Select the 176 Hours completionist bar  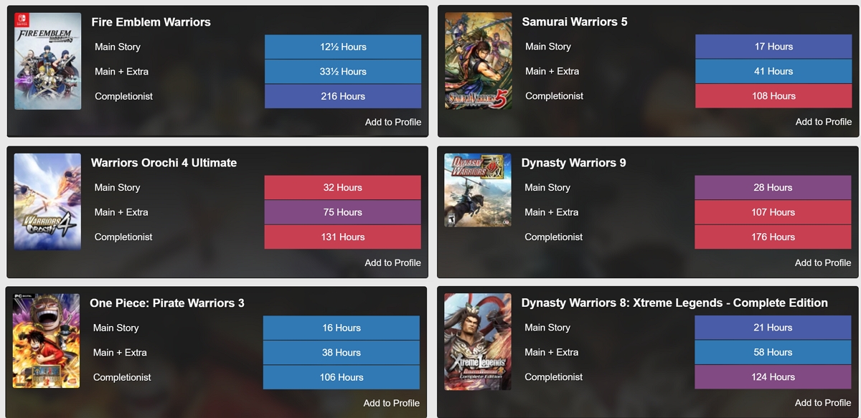point(773,237)
